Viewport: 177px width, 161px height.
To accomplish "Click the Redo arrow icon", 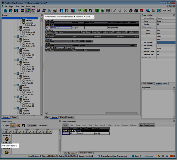I will click(66, 11).
